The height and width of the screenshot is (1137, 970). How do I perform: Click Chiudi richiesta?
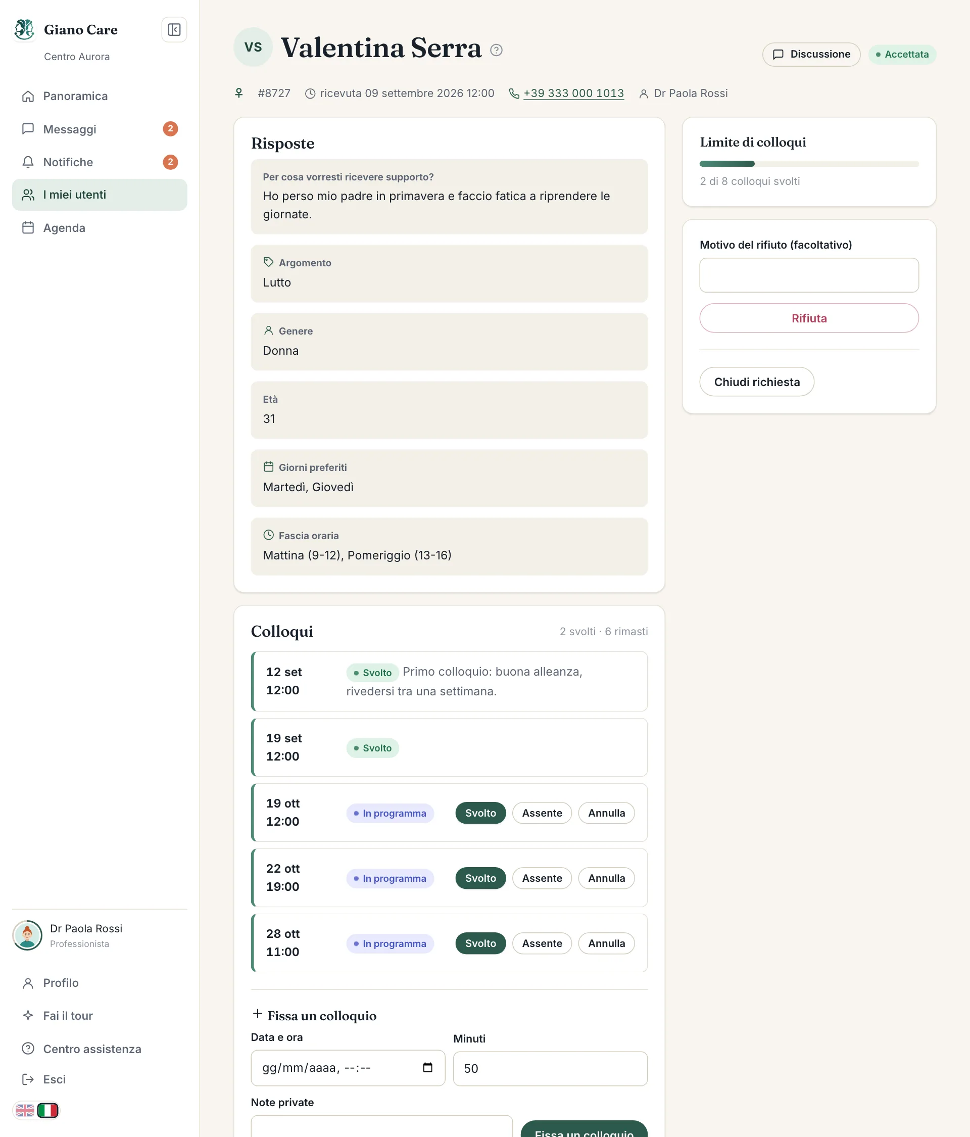point(757,382)
